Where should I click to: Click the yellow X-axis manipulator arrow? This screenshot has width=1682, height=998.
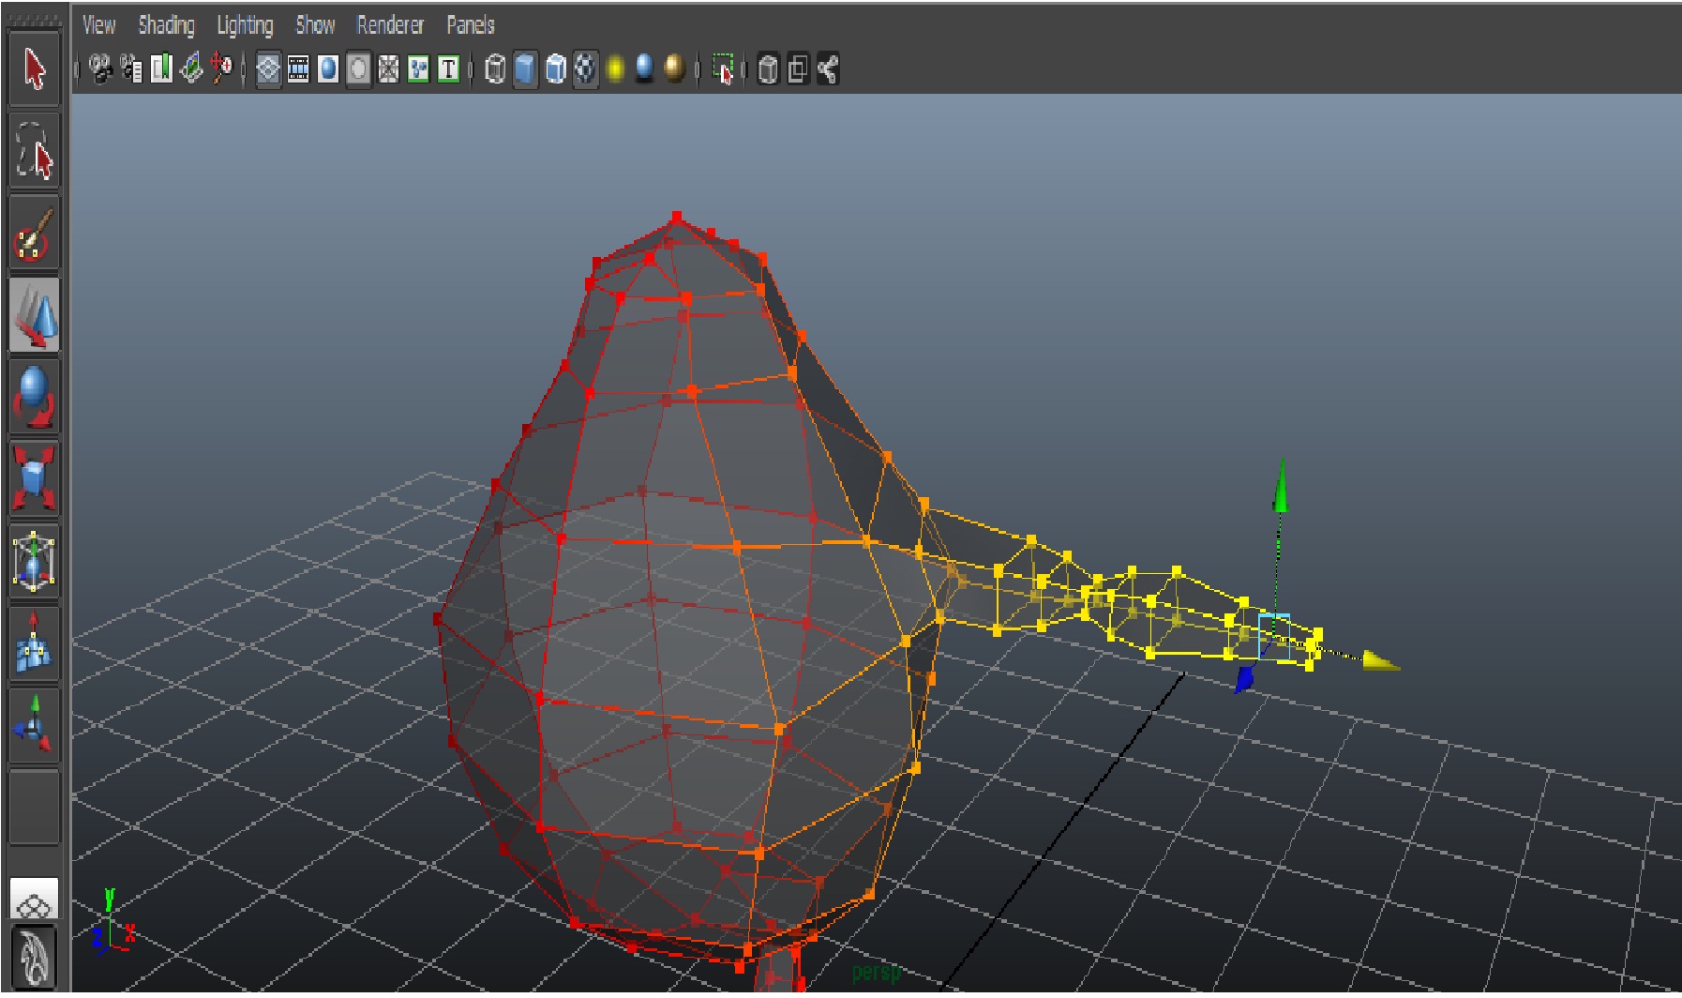coord(1381,661)
